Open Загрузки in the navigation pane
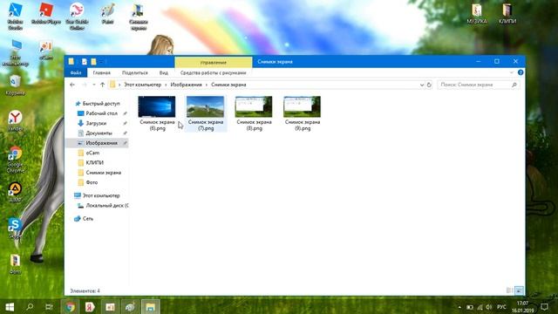558x314 pixels. [96, 123]
